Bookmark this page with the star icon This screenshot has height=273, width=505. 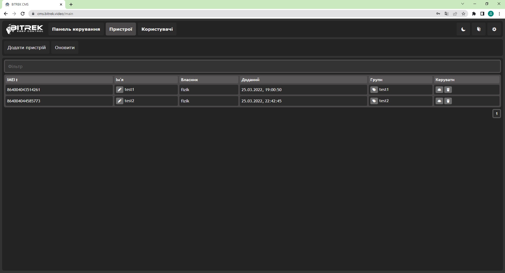click(x=463, y=14)
